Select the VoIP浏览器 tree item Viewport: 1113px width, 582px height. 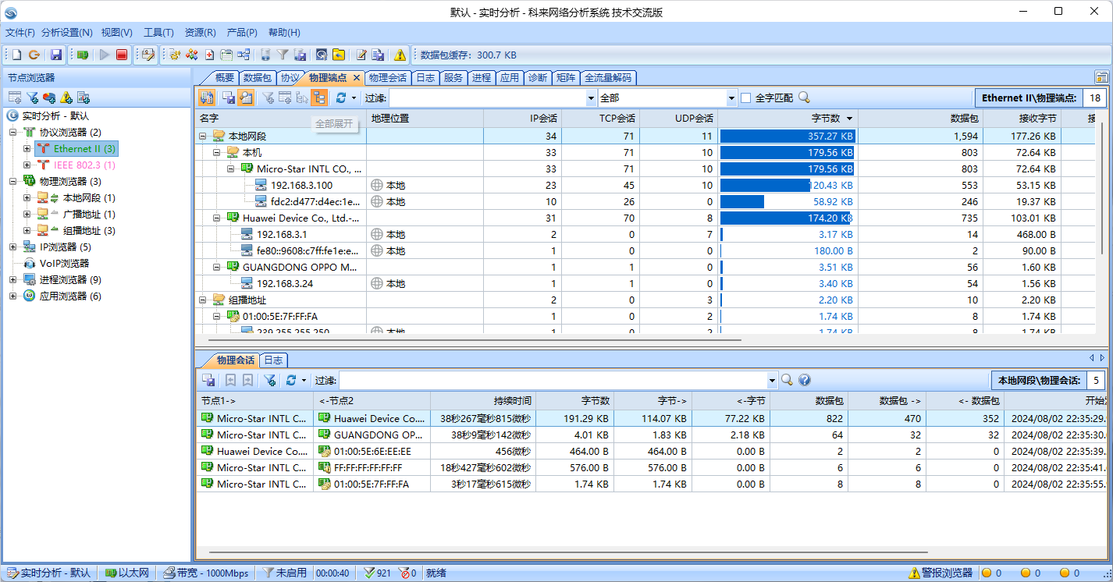pyautogui.click(x=56, y=263)
